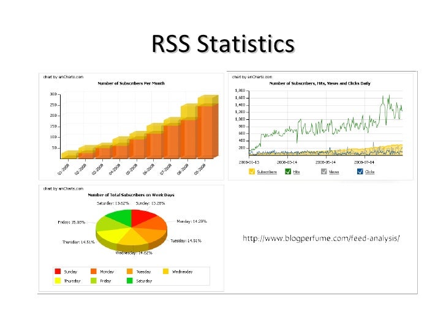Open the blogperfume.com feed-analysis URL
The image size is (446, 334).
click(321, 239)
